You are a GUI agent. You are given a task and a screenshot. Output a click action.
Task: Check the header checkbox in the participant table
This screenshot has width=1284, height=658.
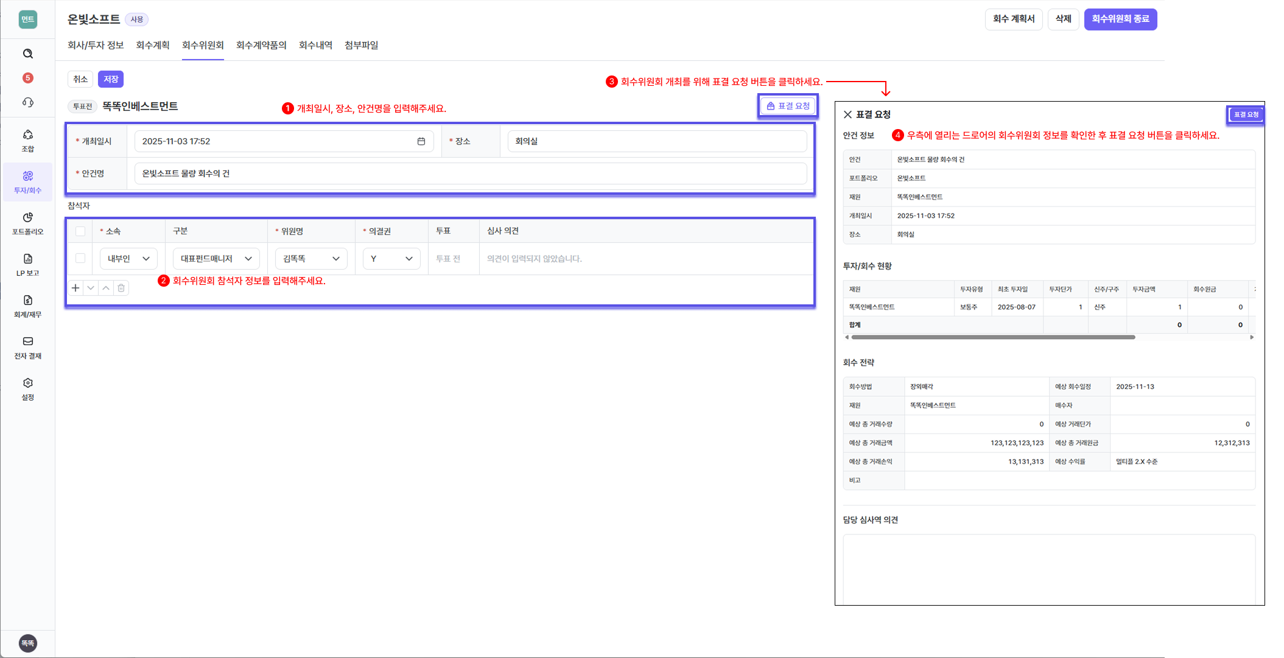pos(80,231)
